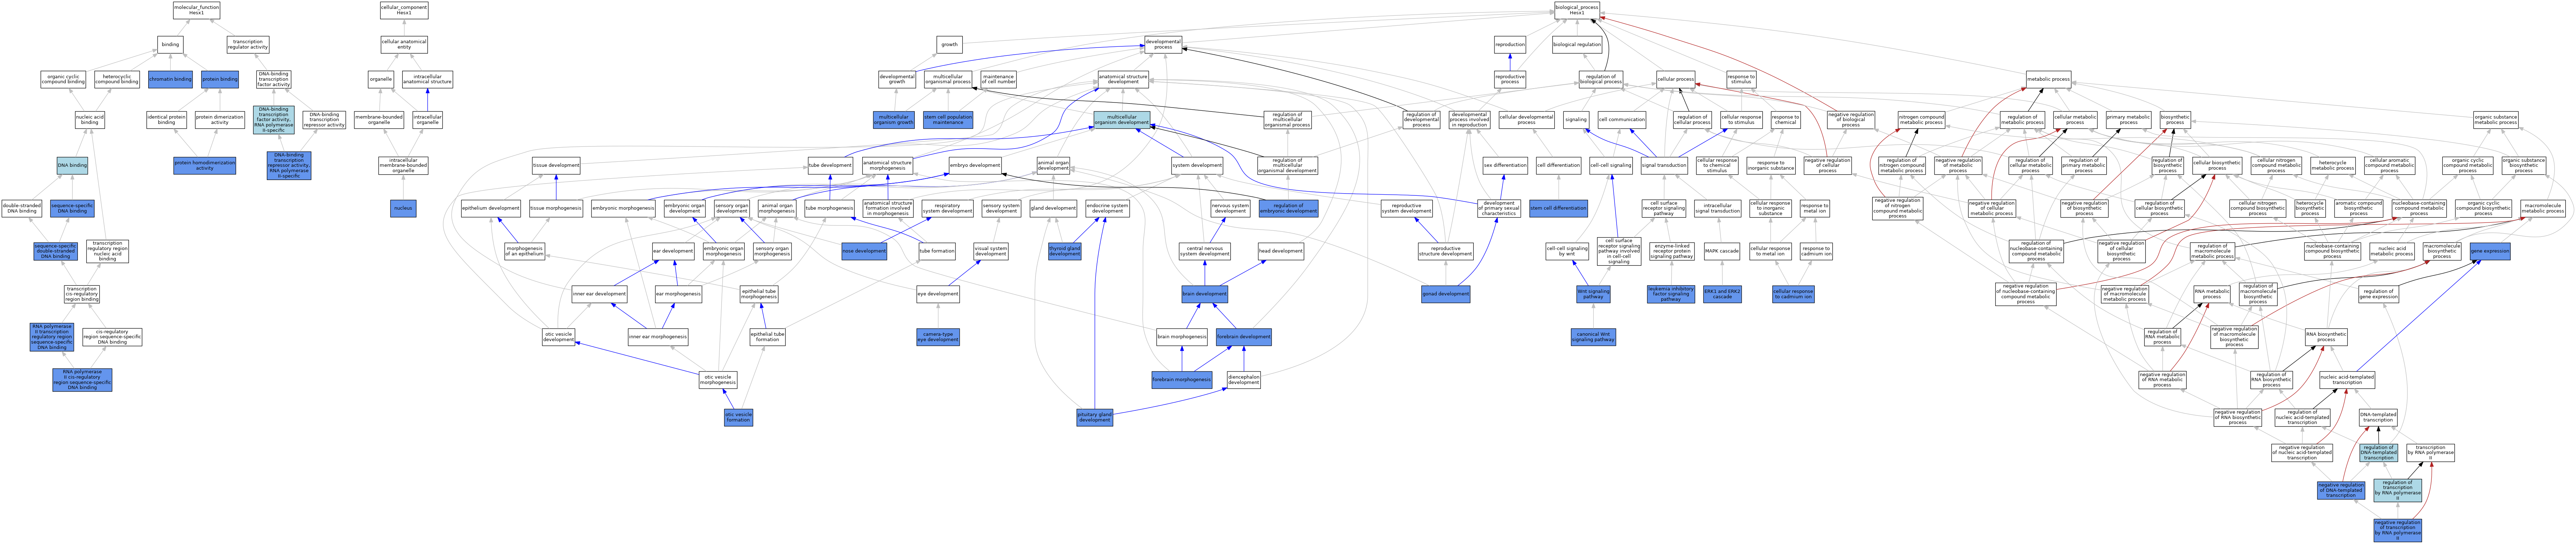Click the "maintenance of cell number" node
This screenshot has height=544, width=2576.
[x=998, y=79]
